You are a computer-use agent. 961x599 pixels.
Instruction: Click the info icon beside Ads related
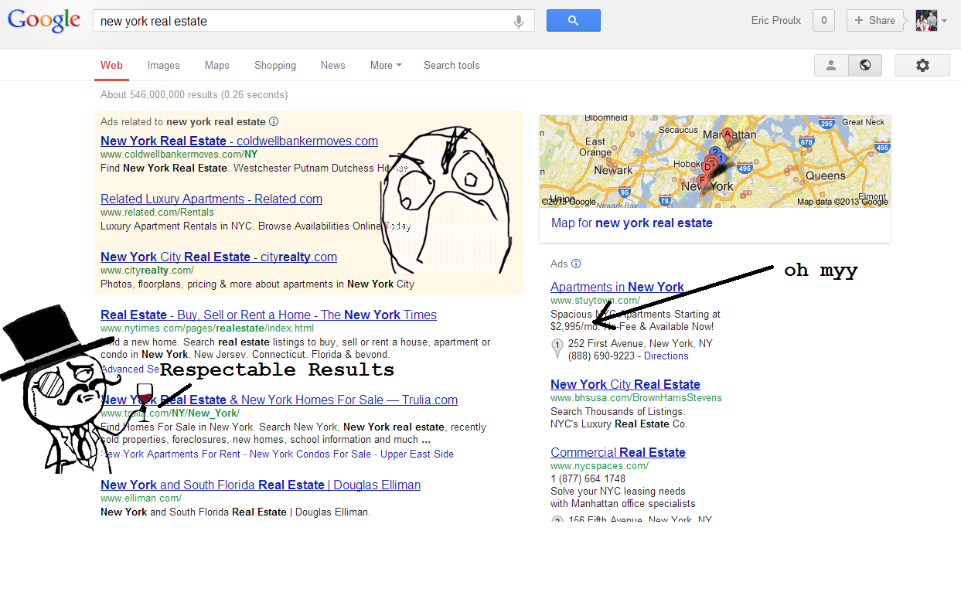click(x=274, y=121)
